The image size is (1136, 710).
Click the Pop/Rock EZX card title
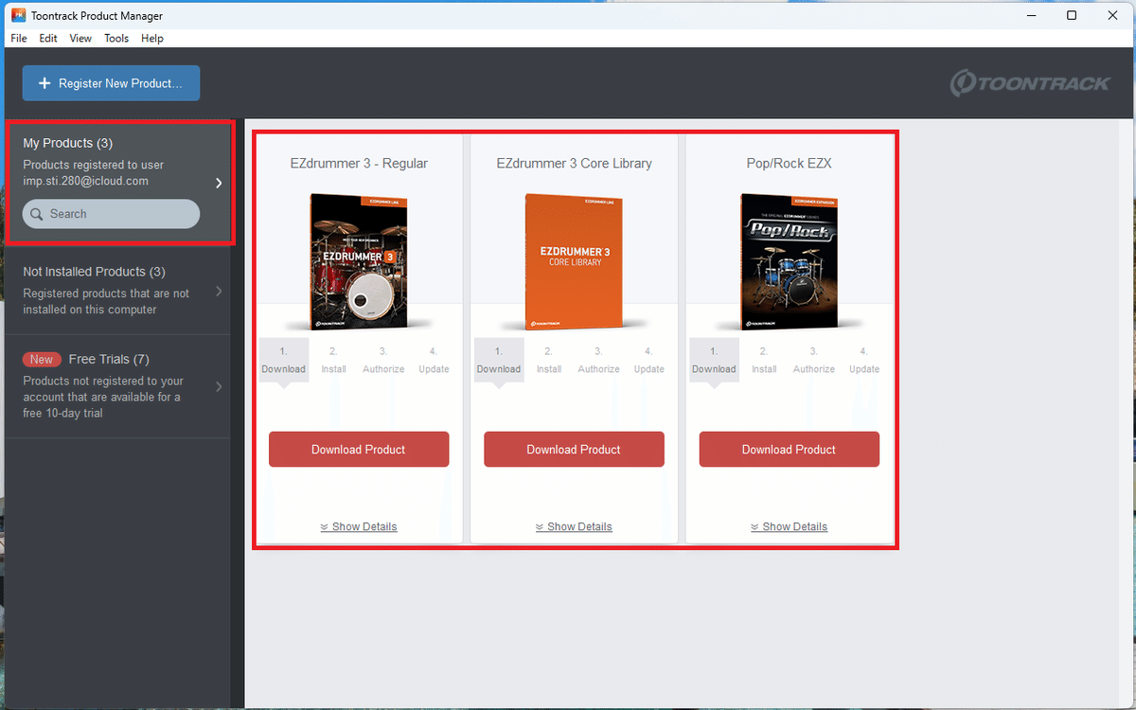pyautogui.click(x=790, y=163)
